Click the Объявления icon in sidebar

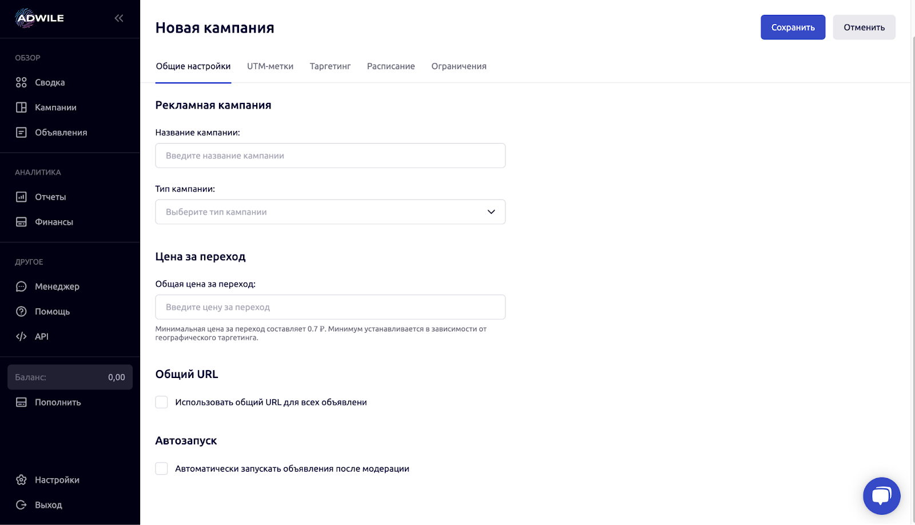(x=21, y=132)
